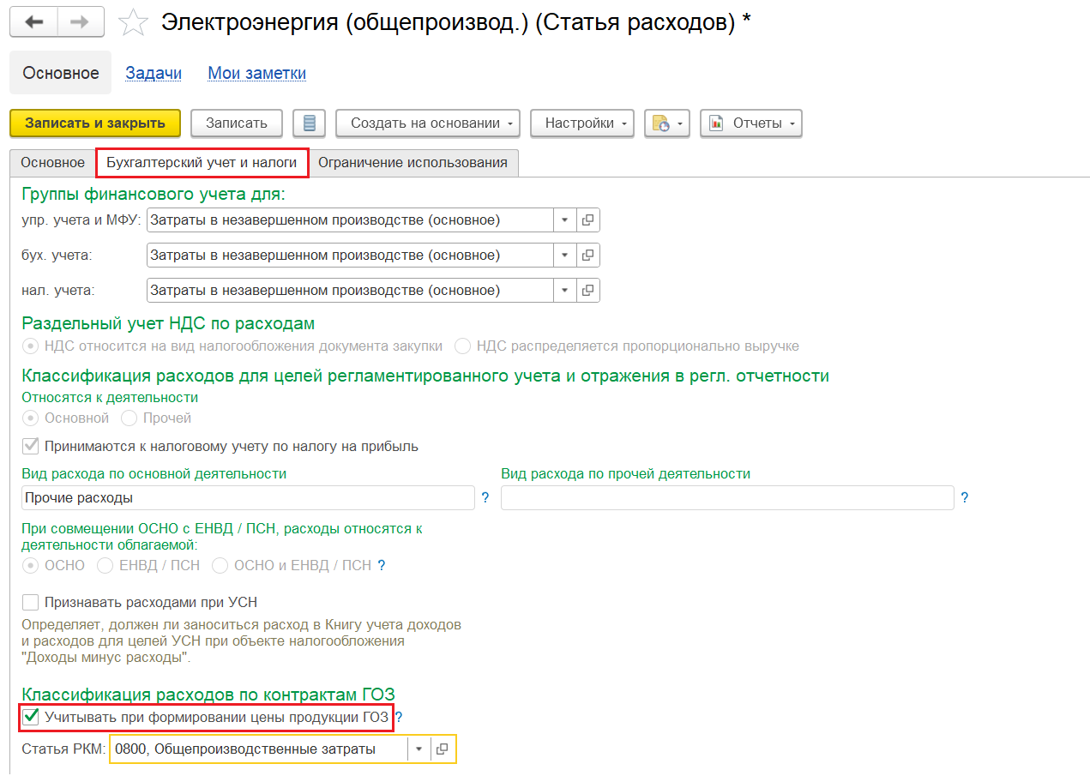The height and width of the screenshot is (776, 1090).
Task: Open the бух. учета group form icon
Action: pyautogui.click(x=587, y=256)
